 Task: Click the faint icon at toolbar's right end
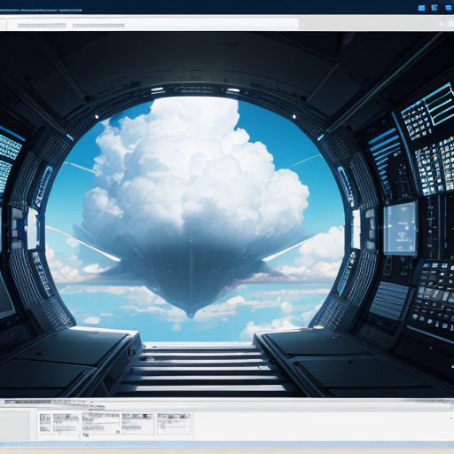tap(446, 24)
